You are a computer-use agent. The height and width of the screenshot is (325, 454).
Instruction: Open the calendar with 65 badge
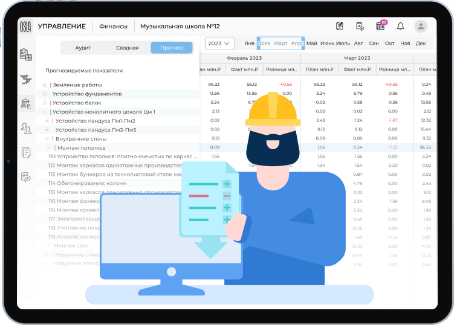(x=380, y=27)
